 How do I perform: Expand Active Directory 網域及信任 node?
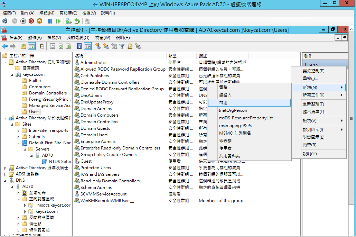click(5, 168)
